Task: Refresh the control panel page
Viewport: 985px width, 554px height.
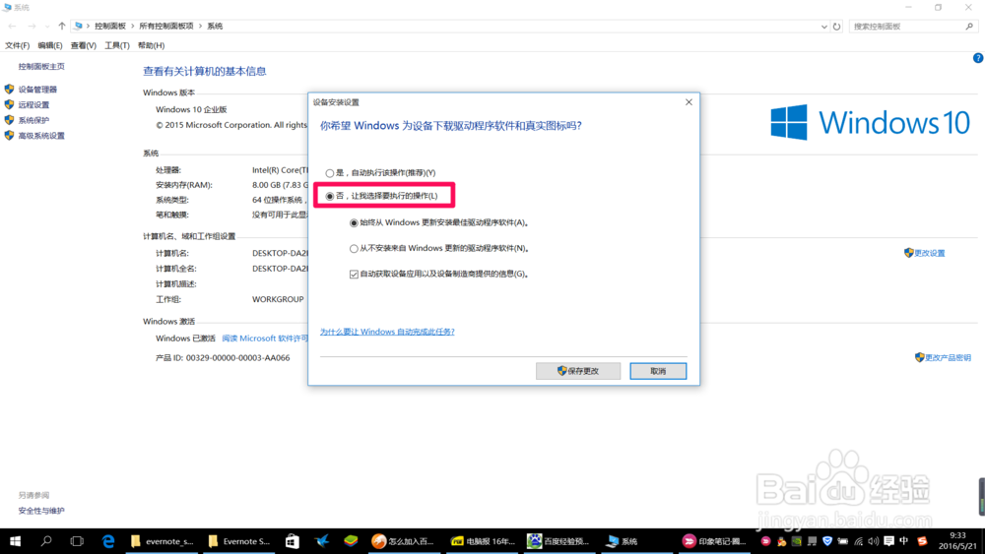Action: 836,27
